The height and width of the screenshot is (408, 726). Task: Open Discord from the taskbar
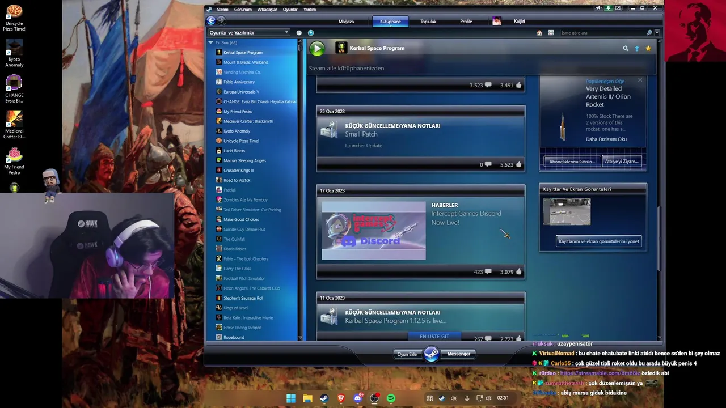[x=358, y=398]
